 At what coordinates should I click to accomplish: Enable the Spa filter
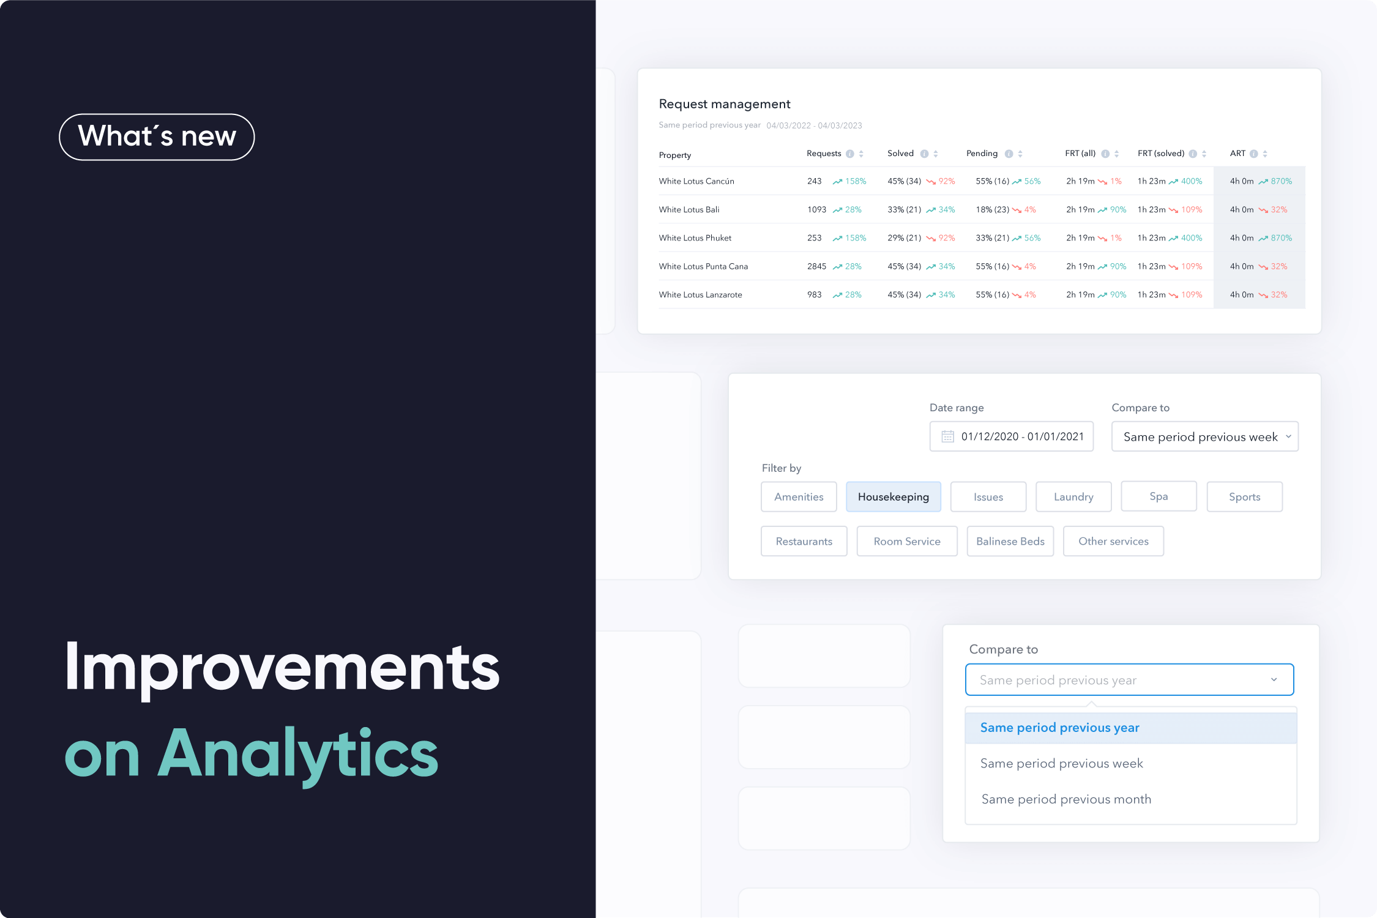click(x=1158, y=496)
